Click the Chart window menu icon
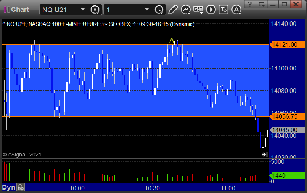307x193 pixels. pyautogui.click(x=6, y=10)
